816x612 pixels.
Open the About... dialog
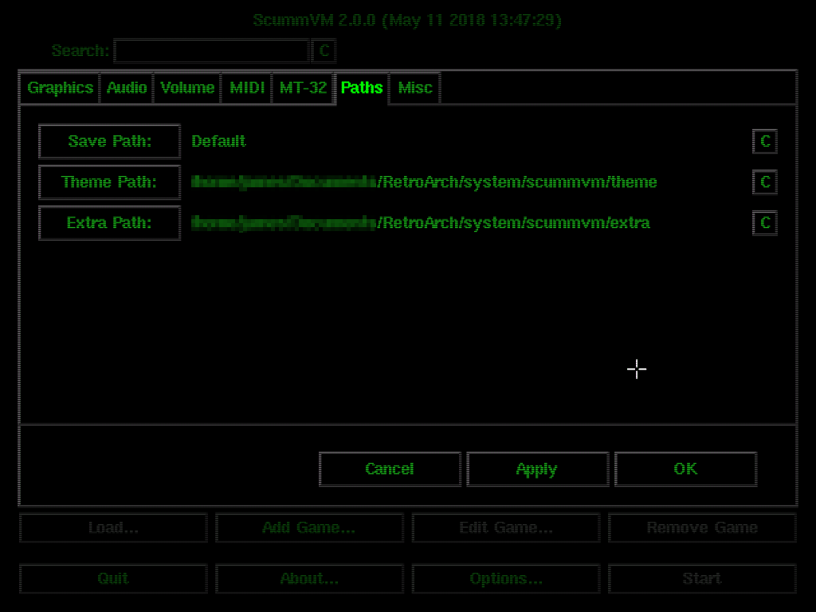pos(309,579)
